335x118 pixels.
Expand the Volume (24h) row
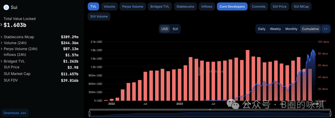(2, 43)
